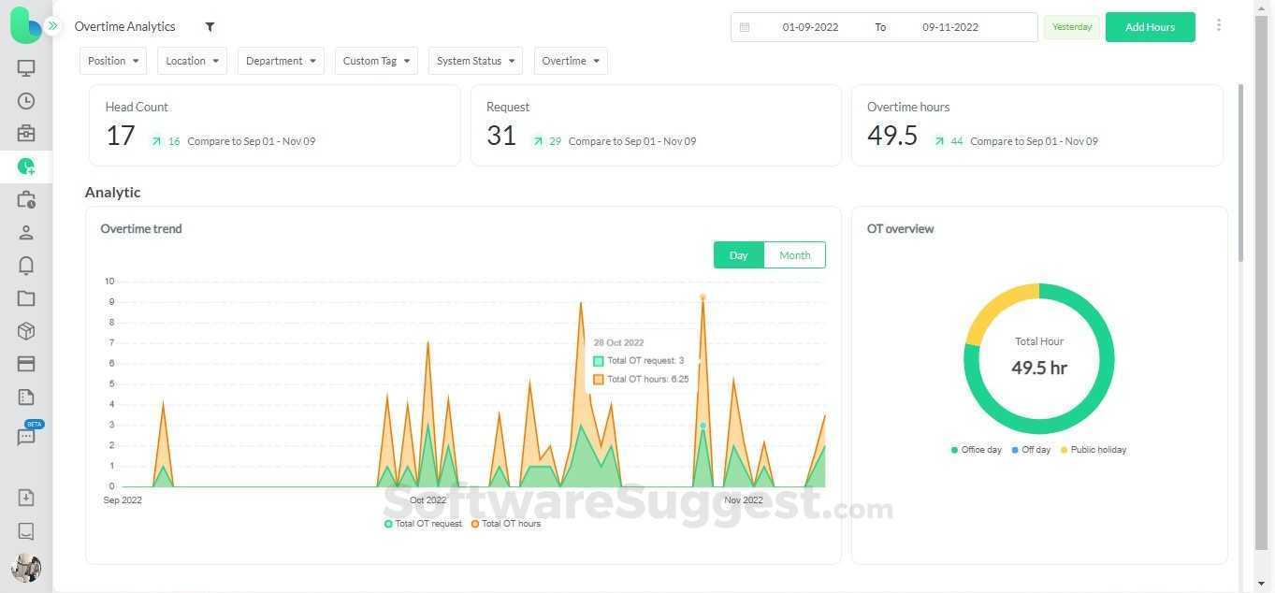Switch the Overtime trend chart to Month view

793,254
